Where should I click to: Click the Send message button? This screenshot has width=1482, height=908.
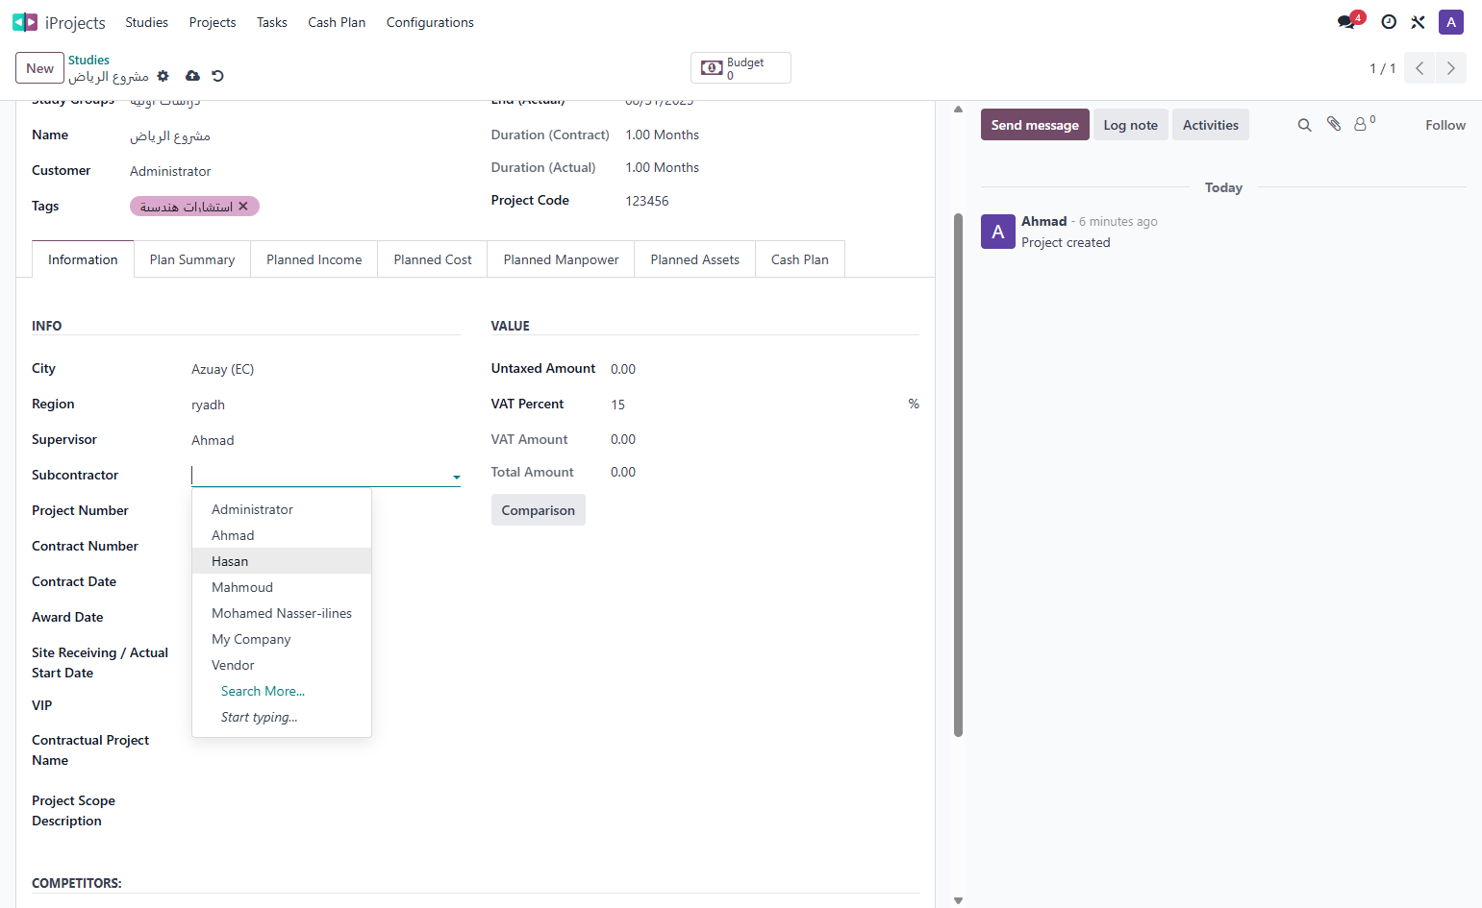coord(1035,125)
